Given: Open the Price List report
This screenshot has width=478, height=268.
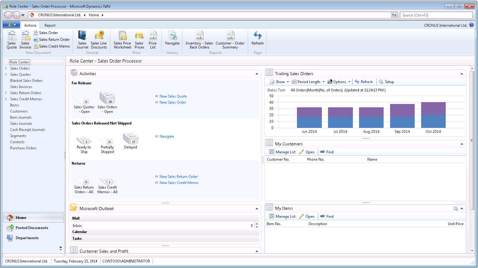Looking at the screenshot, I should 153,40.
